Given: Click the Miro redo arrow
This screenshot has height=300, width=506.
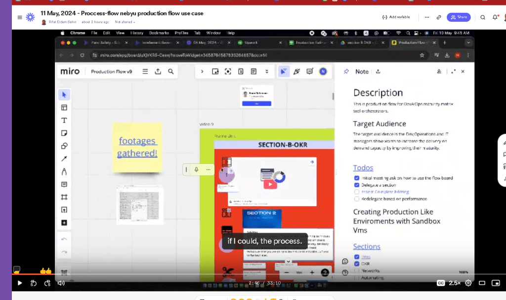Looking at the screenshot, I should (64, 252).
